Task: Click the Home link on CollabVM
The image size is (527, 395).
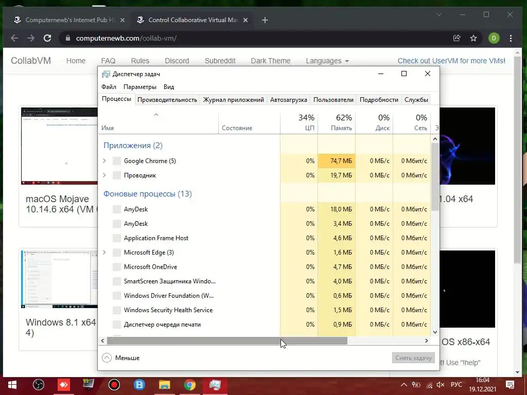Action: pyautogui.click(x=76, y=61)
